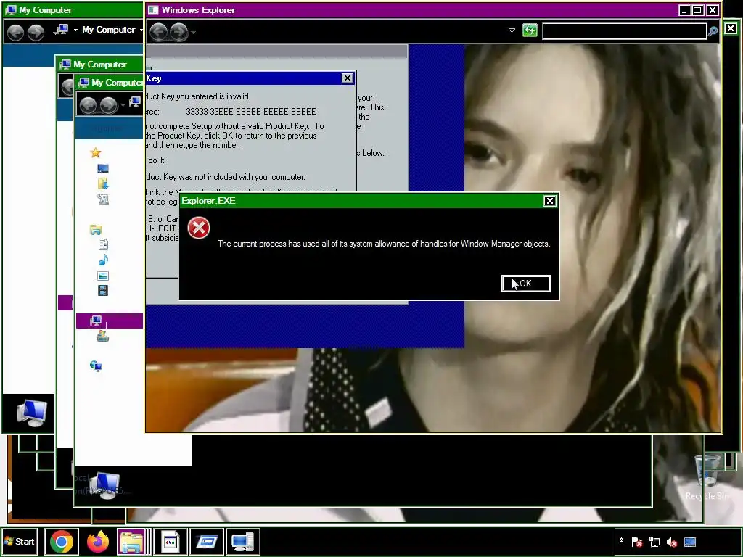Open the Run-style window taskbar button
The image size is (743, 557).
(207, 541)
